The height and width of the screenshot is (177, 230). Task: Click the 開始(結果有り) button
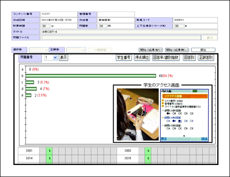(x=151, y=50)
